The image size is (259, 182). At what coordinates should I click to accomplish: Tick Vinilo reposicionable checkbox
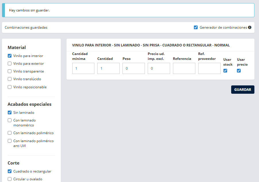point(10,87)
